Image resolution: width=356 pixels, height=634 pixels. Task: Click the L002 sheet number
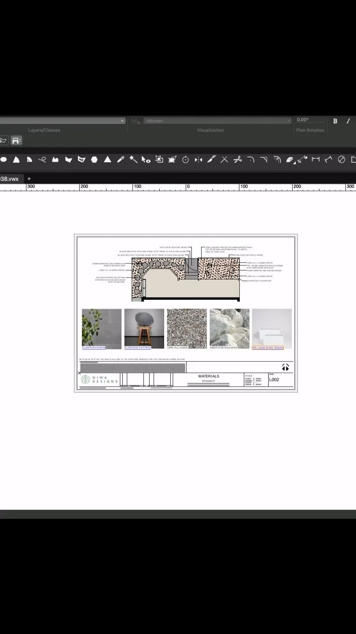click(274, 380)
